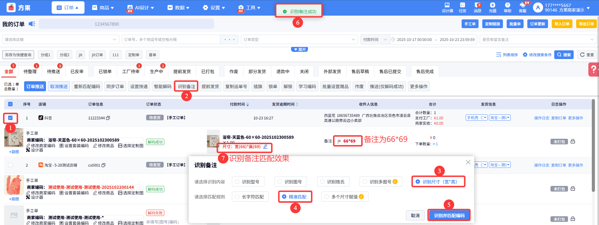Click 取消 in the 识别备注 dialog

(415, 215)
